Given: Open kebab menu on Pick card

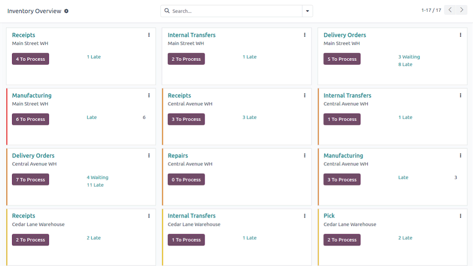Looking at the screenshot, I should click(x=460, y=216).
